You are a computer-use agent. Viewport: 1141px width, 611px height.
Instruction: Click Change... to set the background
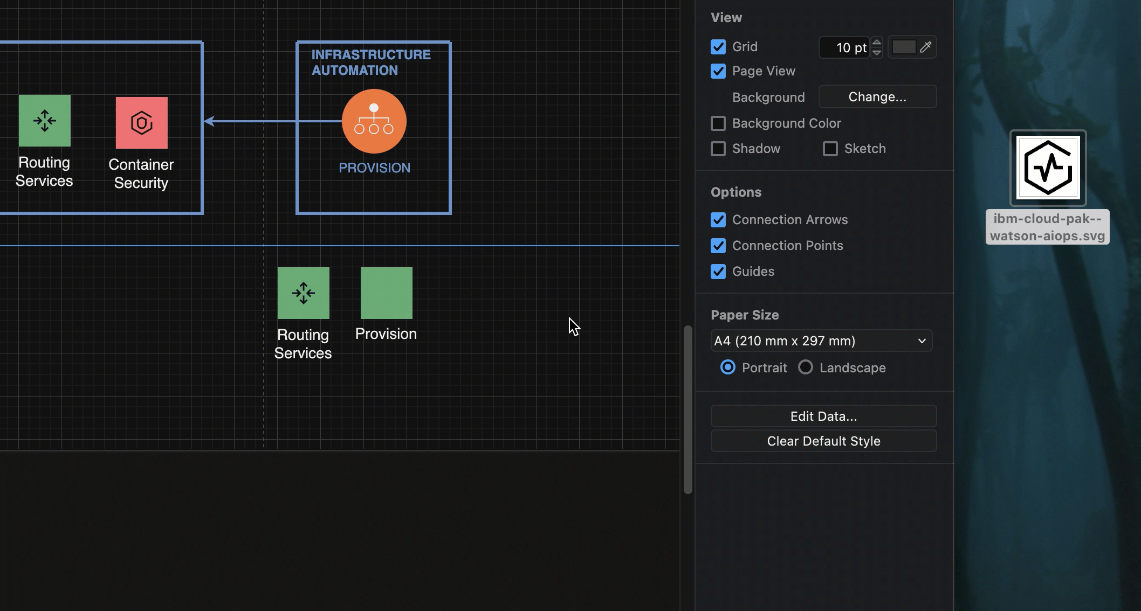pyautogui.click(x=877, y=96)
